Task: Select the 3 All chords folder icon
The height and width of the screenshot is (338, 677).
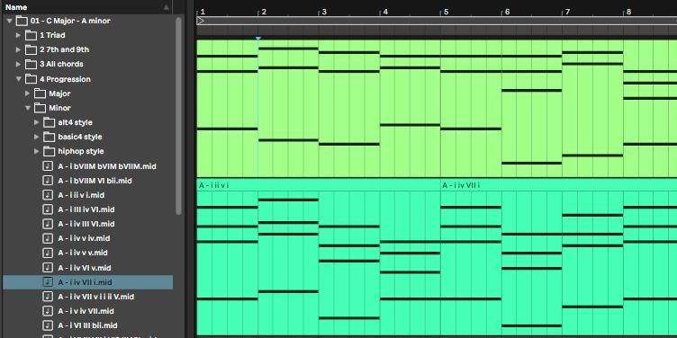Action: click(x=31, y=64)
